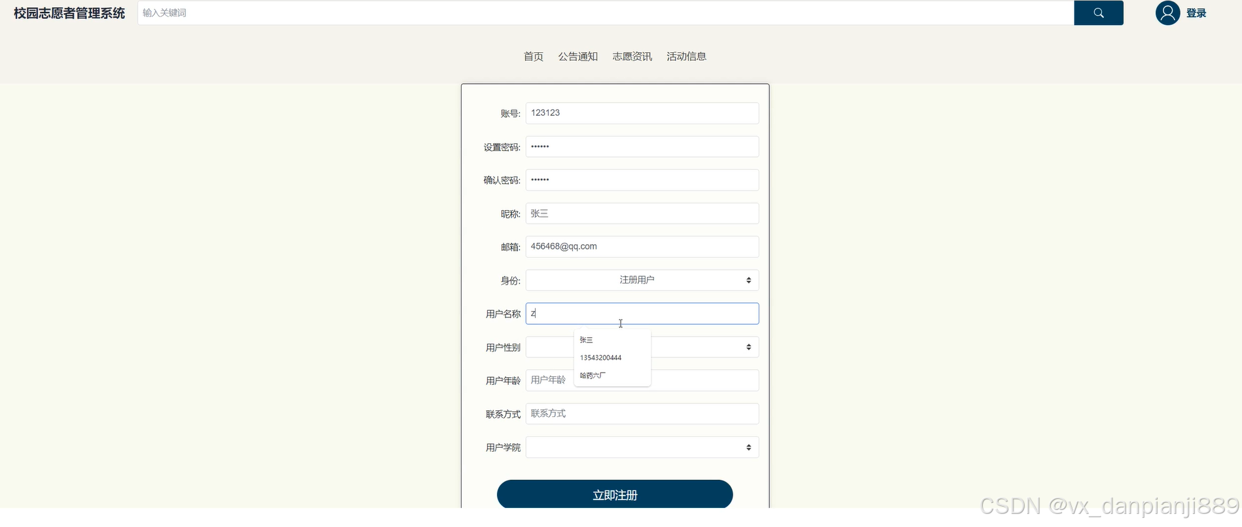Click the user avatar icon

[1167, 13]
